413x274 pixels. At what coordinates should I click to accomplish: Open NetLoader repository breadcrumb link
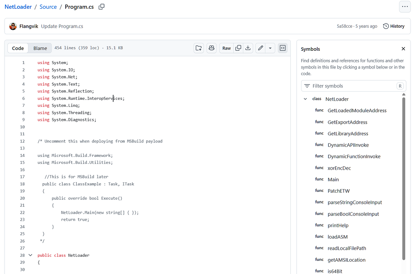tap(18, 7)
